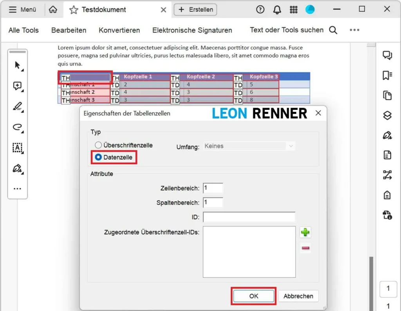Image resolution: width=401 pixels, height=311 pixels.
Task: Select the arrow selection tool
Action: pyautogui.click(x=17, y=65)
